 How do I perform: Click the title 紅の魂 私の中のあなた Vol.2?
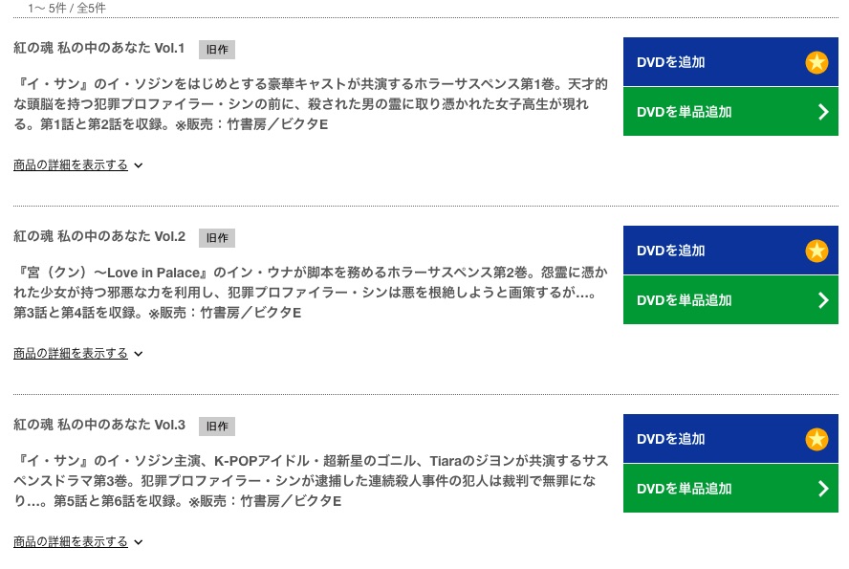click(x=99, y=236)
